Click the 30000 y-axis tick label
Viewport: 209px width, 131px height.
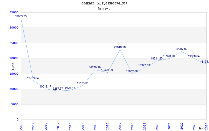click(14, 28)
